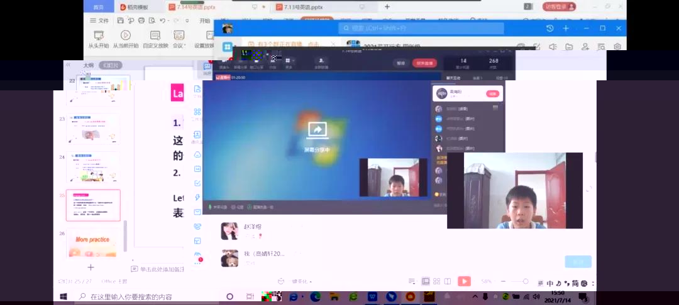Open Task View icon on the taskbar

pos(250,297)
